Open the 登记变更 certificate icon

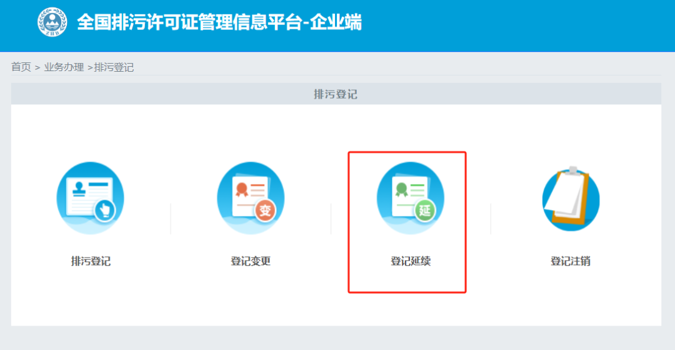coord(251,198)
